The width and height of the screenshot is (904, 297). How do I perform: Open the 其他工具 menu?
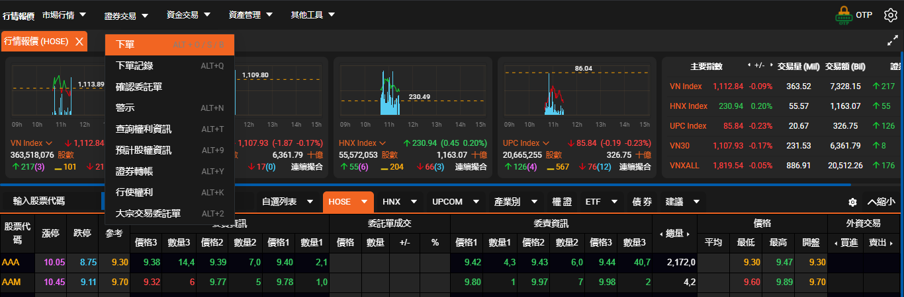312,15
